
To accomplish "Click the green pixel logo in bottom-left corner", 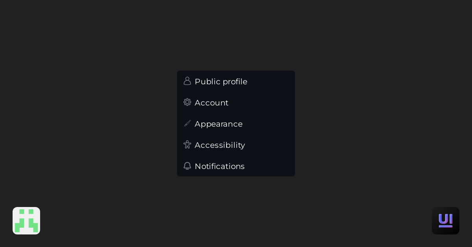I will [26, 220].
